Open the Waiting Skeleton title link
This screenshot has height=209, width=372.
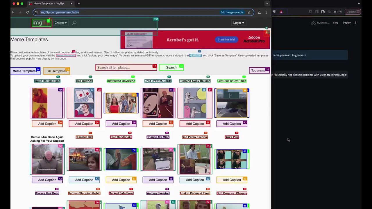pos(158,193)
